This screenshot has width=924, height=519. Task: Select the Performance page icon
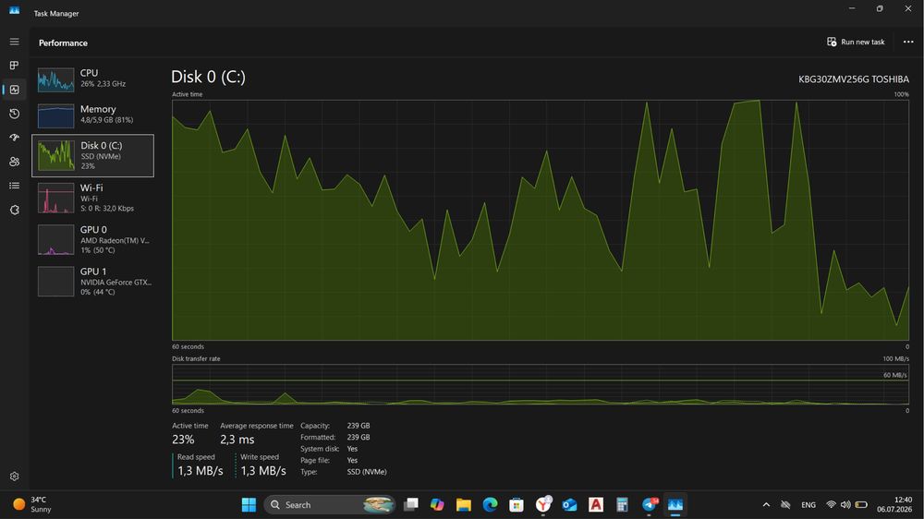click(14, 90)
